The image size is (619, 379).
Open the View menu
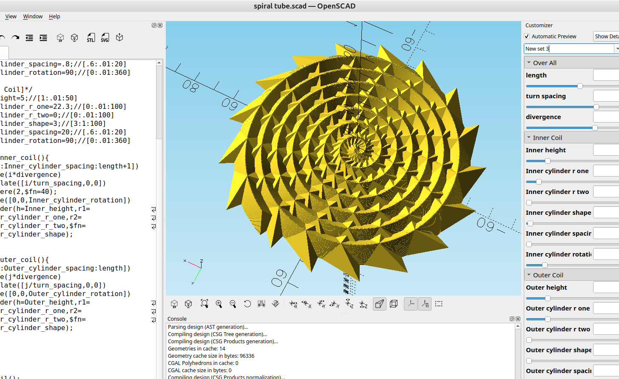pyautogui.click(x=11, y=16)
